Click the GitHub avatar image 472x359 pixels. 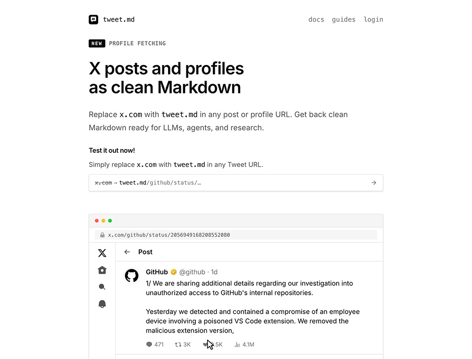point(132,276)
